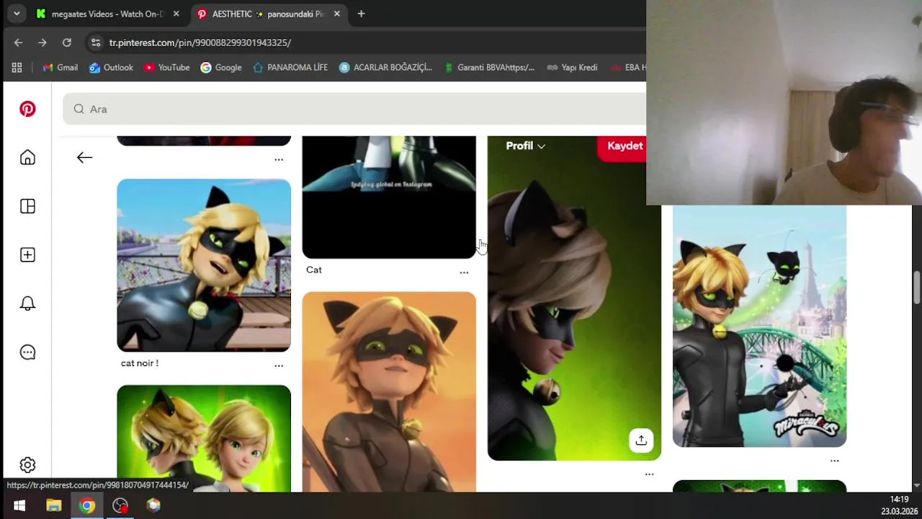This screenshot has height=519, width=922.
Task: Open options dots below green Cat Noir pin
Action: pos(649,474)
